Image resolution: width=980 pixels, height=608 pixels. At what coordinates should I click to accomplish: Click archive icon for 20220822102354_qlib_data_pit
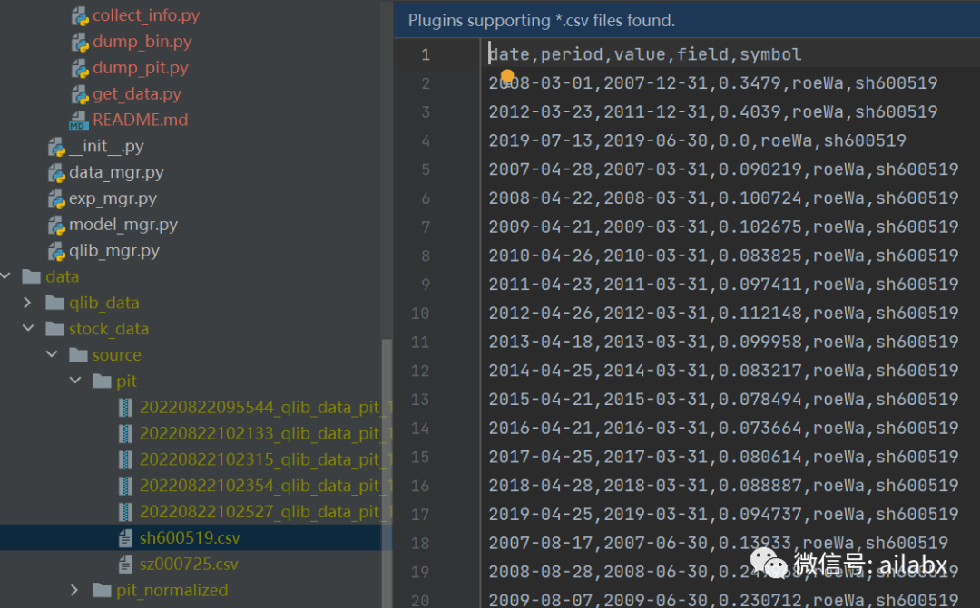click(125, 486)
